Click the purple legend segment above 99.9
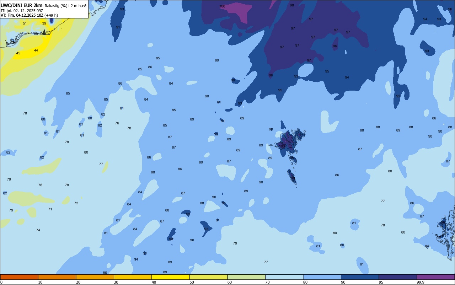455x285 pixels. point(435,277)
